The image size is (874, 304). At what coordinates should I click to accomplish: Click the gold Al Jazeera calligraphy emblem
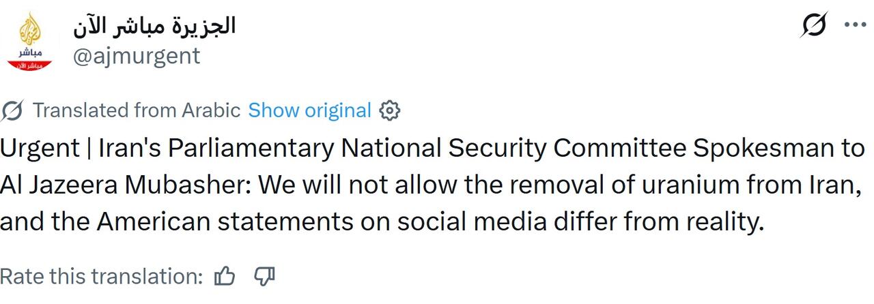click(29, 30)
